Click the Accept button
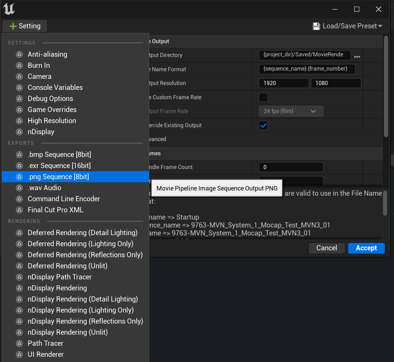The image size is (394, 362). tap(366, 248)
